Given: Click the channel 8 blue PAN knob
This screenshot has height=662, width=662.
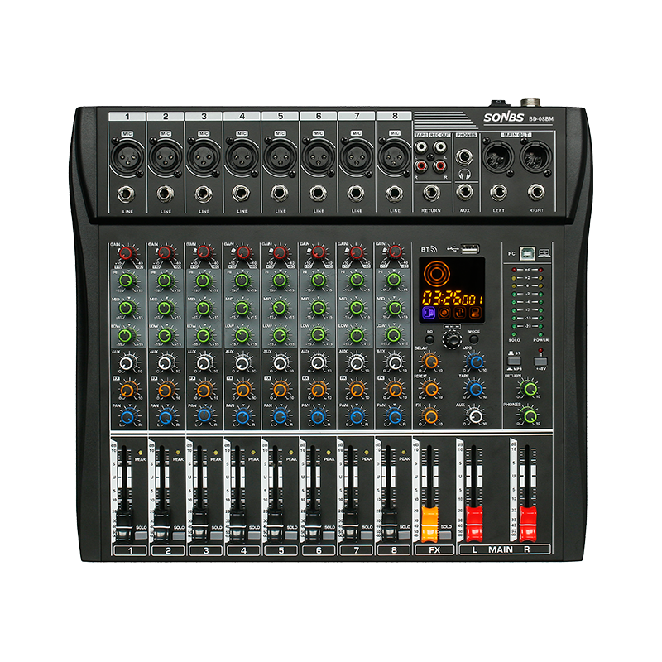Looking at the screenshot, I should (393, 416).
